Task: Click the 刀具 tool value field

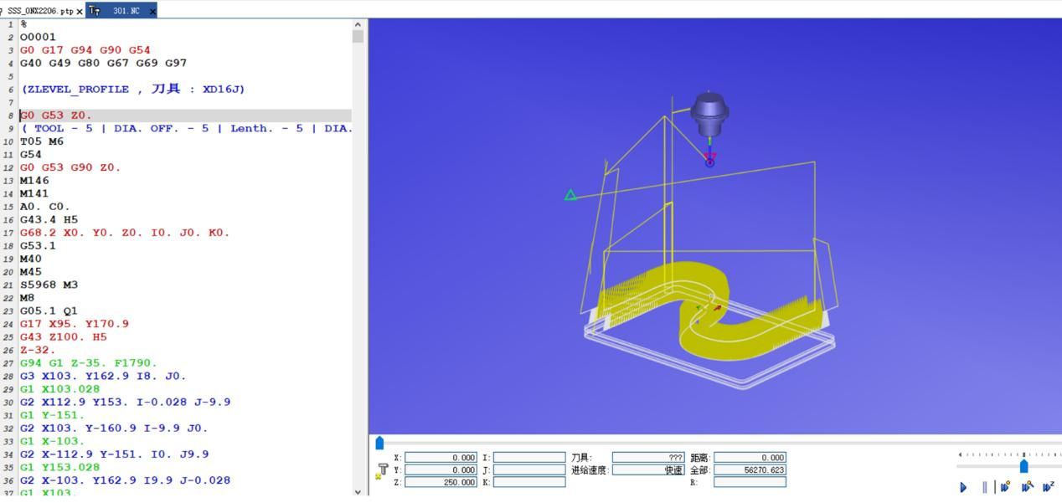Action: pyautogui.click(x=648, y=458)
